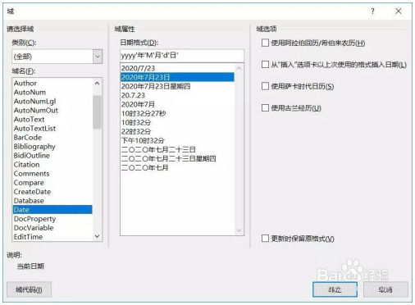Screen dimensions: 415x305
Task: Click date format list scroll-down arrow
Action: [239, 230]
